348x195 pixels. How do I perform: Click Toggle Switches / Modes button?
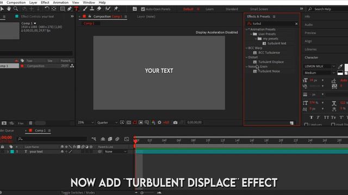(x=78, y=193)
